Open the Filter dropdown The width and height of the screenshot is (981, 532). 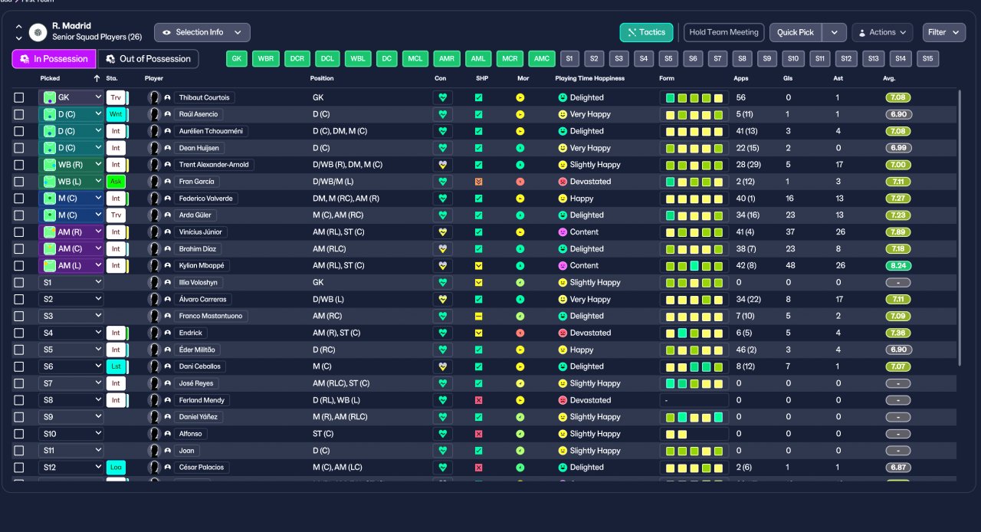[944, 32]
